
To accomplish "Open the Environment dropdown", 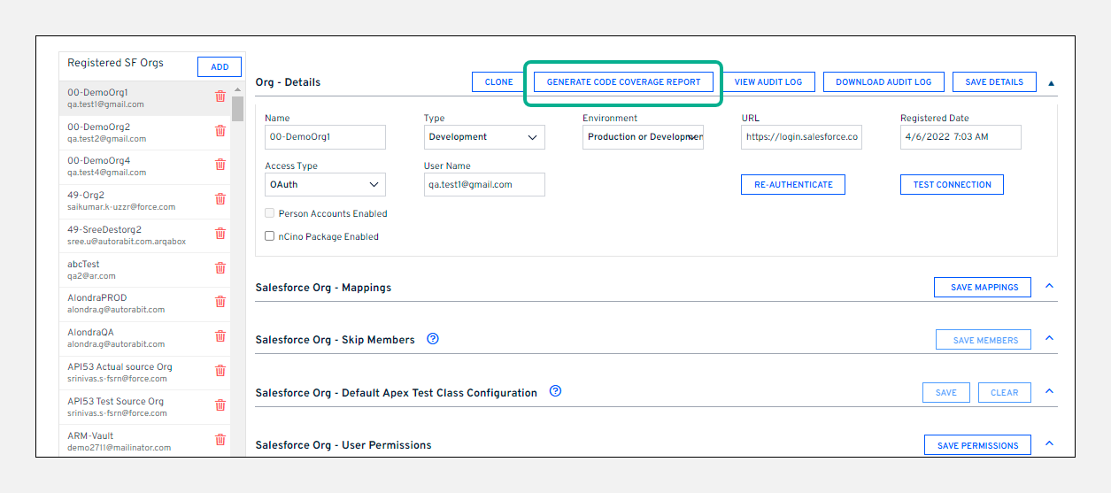I will click(x=643, y=137).
